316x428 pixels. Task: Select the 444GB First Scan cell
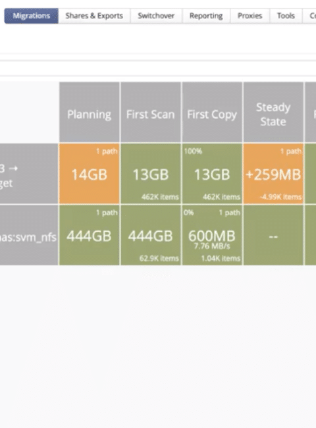click(x=151, y=235)
